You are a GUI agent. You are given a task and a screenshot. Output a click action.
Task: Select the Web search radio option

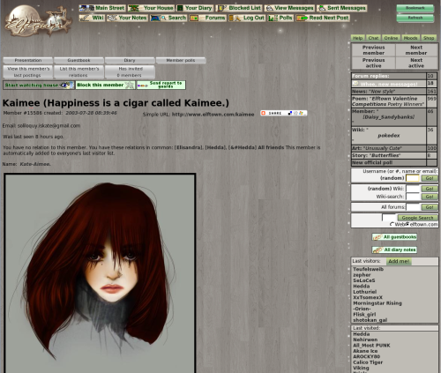[392, 224]
